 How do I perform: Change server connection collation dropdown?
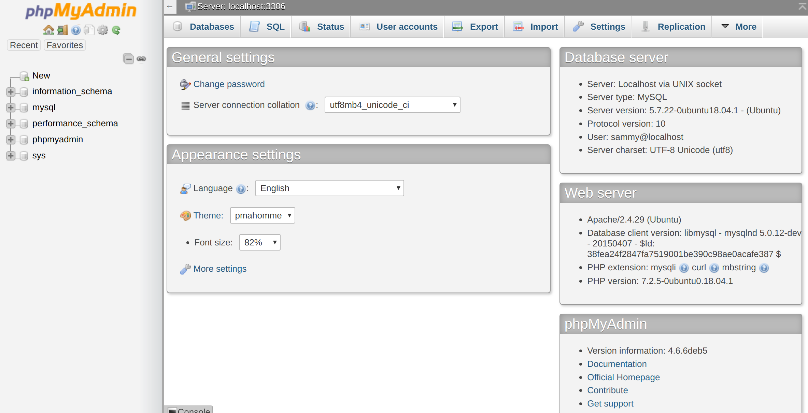[x=391, y=104]
